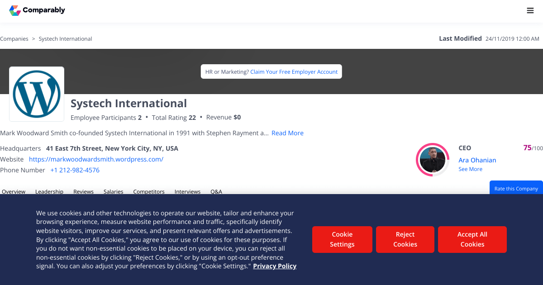This screenshot has width=543, height=285.
Task: Open the Privacy Policy link
Action: tap(275, 266)
